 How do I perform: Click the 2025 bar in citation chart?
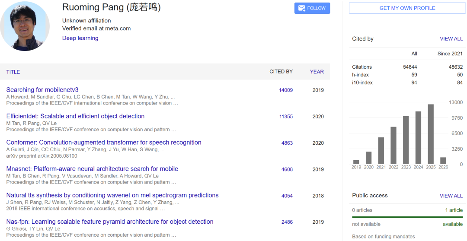pos(431,134)
